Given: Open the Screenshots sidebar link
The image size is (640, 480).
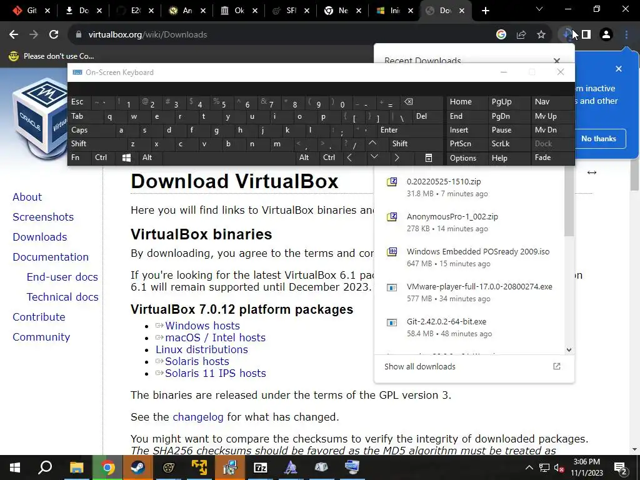Looking at the screenshot, I should (x=43, y=217).
